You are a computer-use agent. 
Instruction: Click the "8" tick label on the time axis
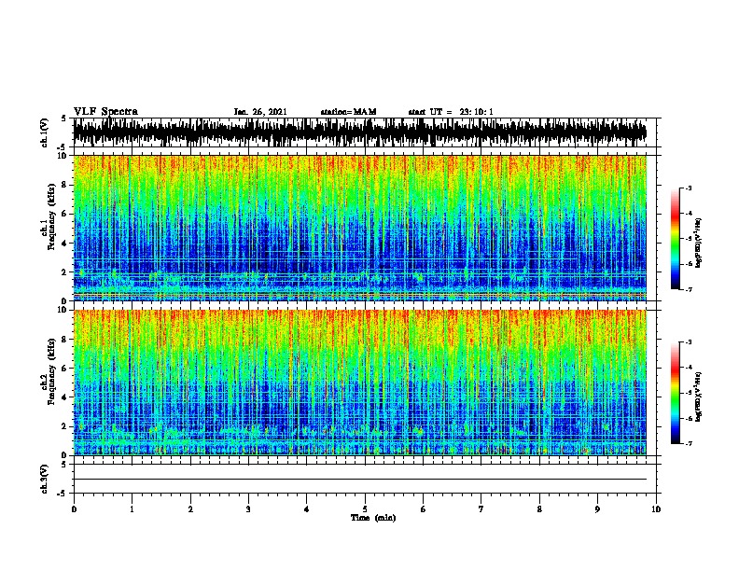pos(539,509)
